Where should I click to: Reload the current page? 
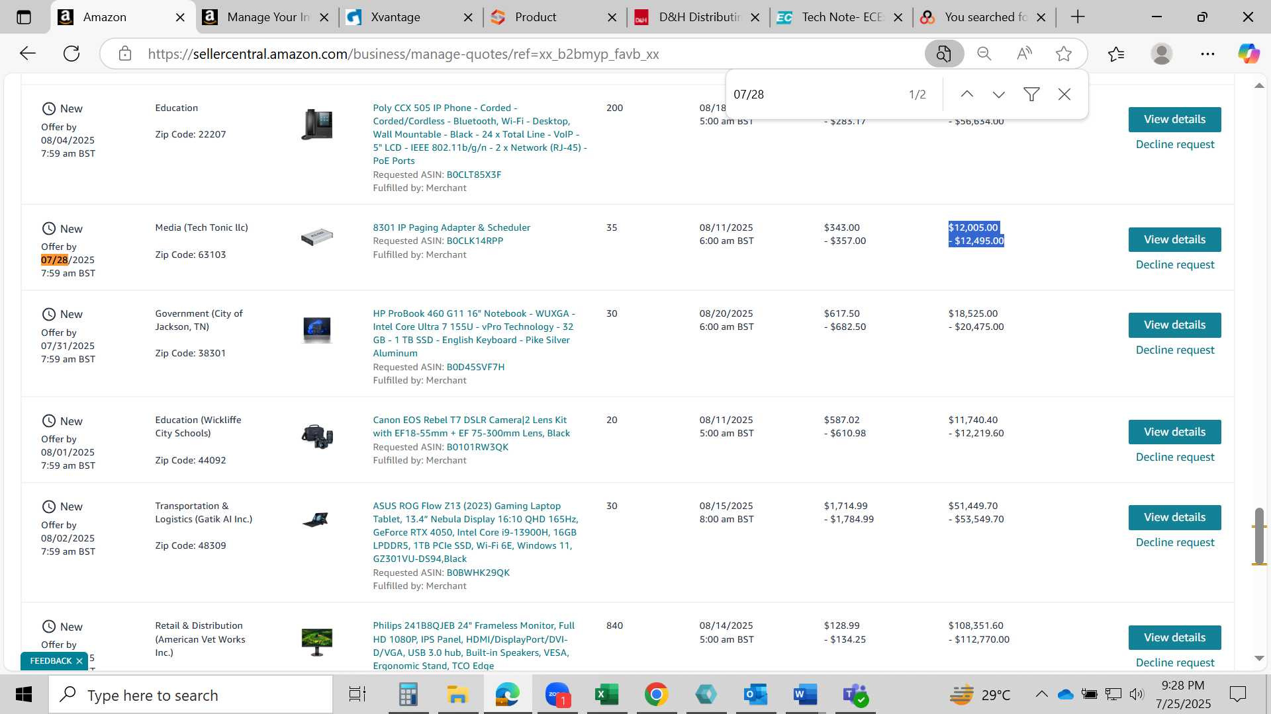coord(71,54)
